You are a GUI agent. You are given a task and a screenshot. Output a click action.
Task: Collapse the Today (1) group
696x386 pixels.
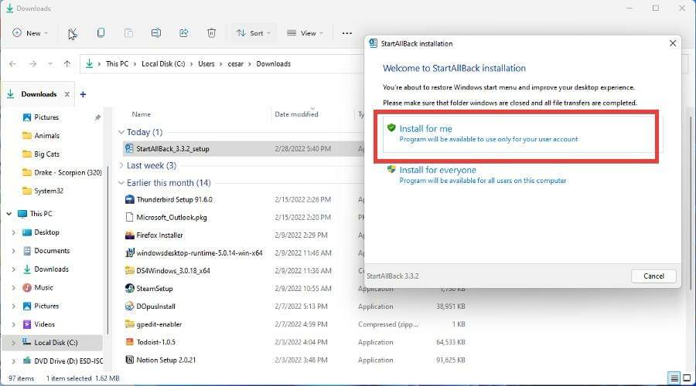pos(121,132)
